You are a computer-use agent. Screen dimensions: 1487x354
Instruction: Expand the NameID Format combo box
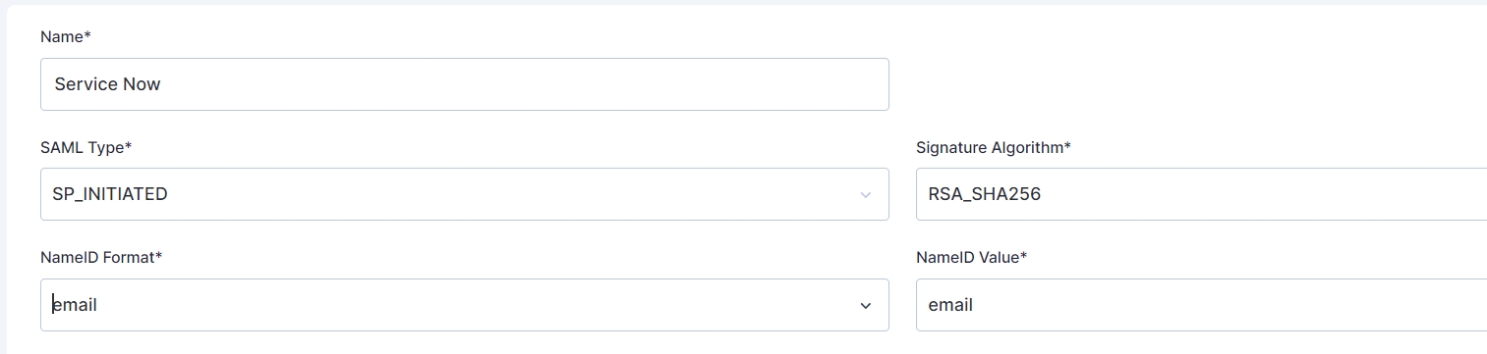[x=465, y=305]
